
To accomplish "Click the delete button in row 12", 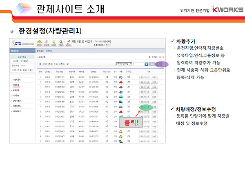I will coord(154,97).
